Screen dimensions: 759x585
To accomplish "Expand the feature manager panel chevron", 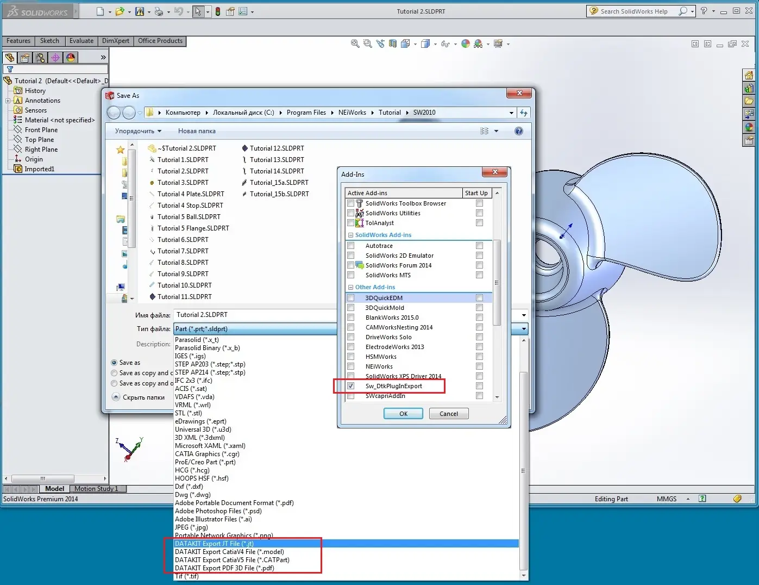I will (103, 57).
